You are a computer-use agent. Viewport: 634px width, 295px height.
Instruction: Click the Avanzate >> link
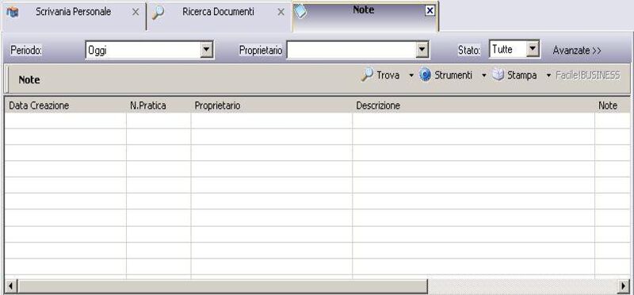pos(577,51)
